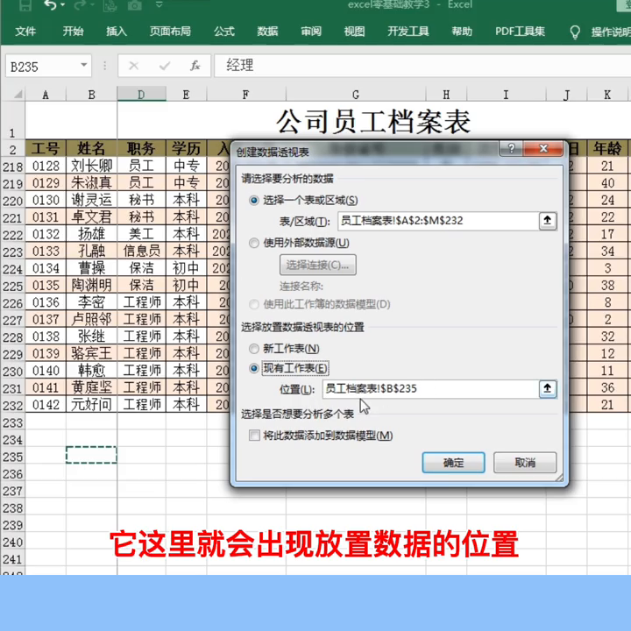Screen dimensions: 631x631
Task: Collapse the location field with arrow button
Action: pyautogui.click(x=547, y=388)
